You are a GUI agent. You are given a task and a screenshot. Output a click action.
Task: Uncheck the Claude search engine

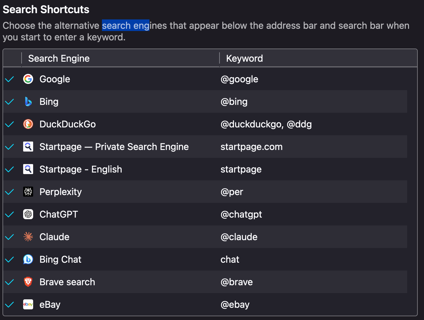pos(10,237)
